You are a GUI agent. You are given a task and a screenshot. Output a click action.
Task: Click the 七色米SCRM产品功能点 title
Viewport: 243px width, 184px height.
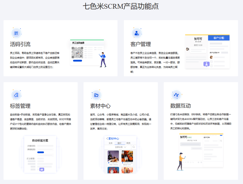click(x=121, y=6)
